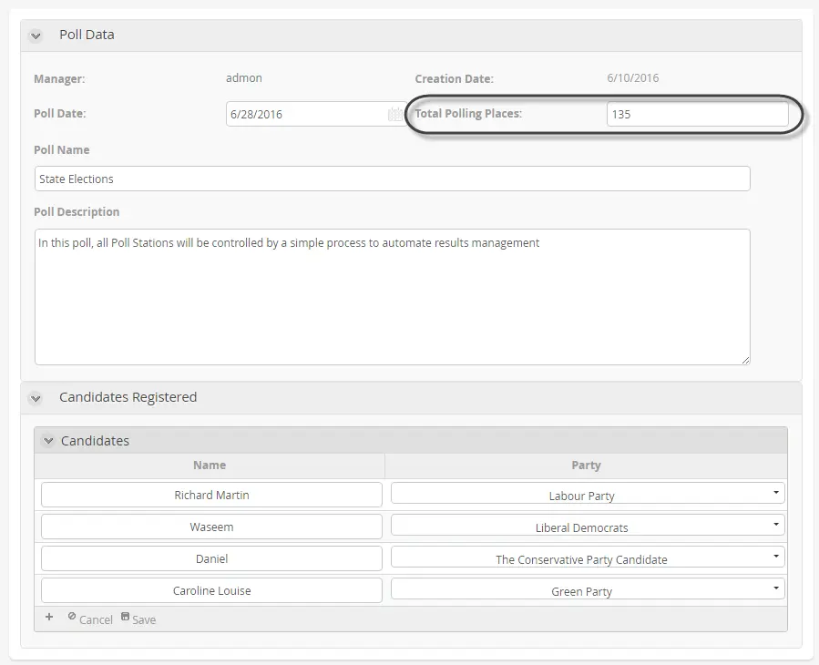Add a new candidate row with plus icon
Viewport: 819px width, 665px height.
[49, 617]
